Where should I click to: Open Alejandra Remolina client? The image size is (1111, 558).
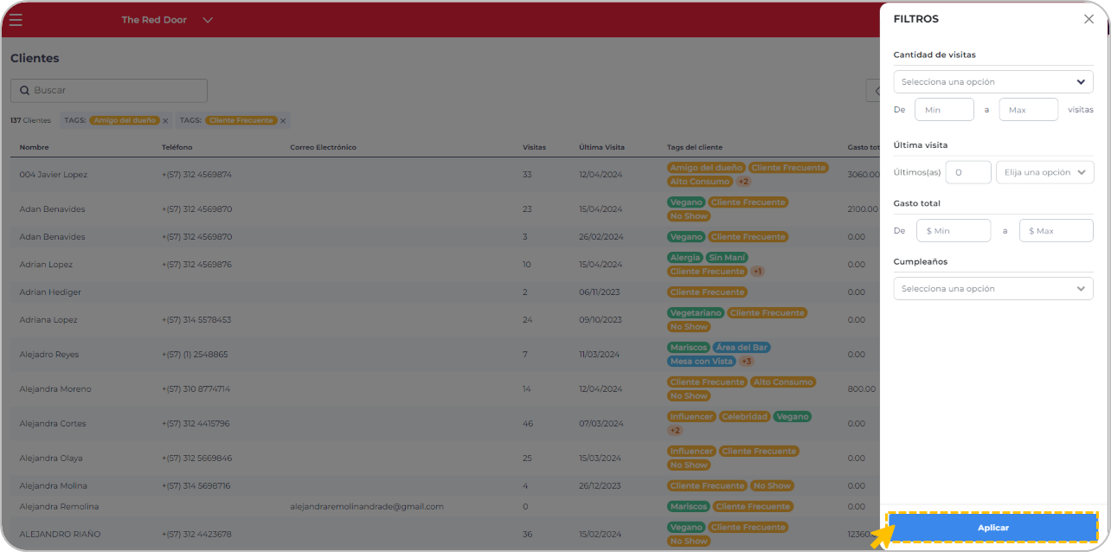(59, 507)
